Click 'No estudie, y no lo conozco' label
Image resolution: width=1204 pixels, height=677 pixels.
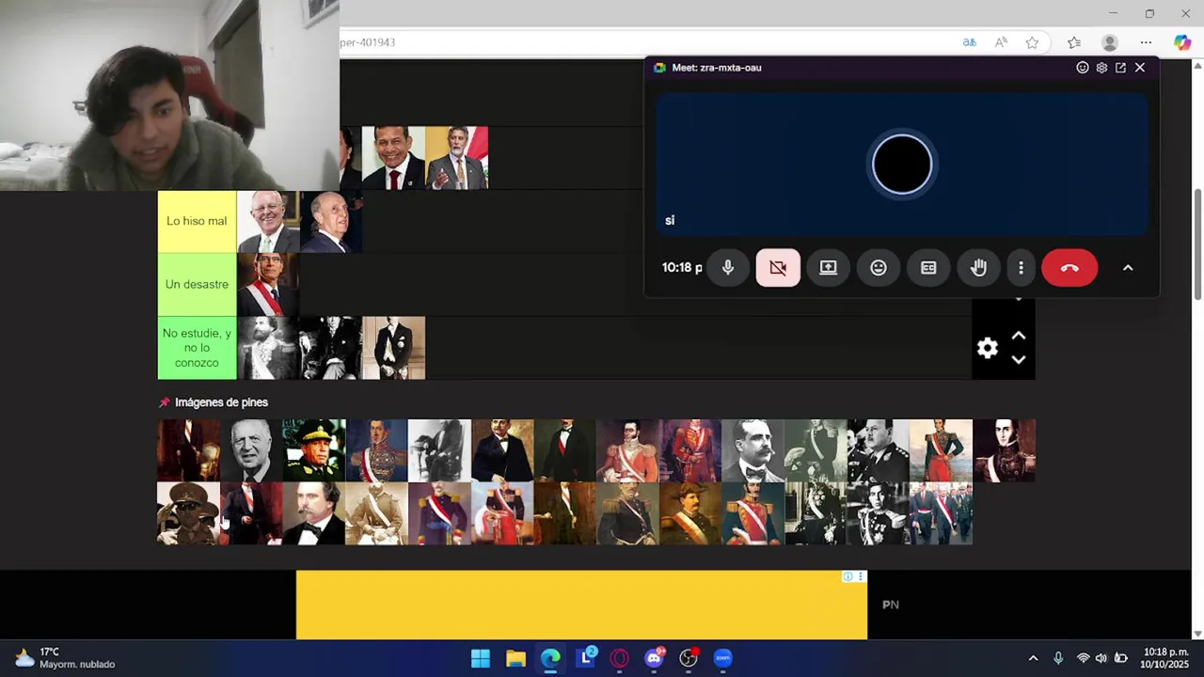pyautogui.click(x=197, y=348)
